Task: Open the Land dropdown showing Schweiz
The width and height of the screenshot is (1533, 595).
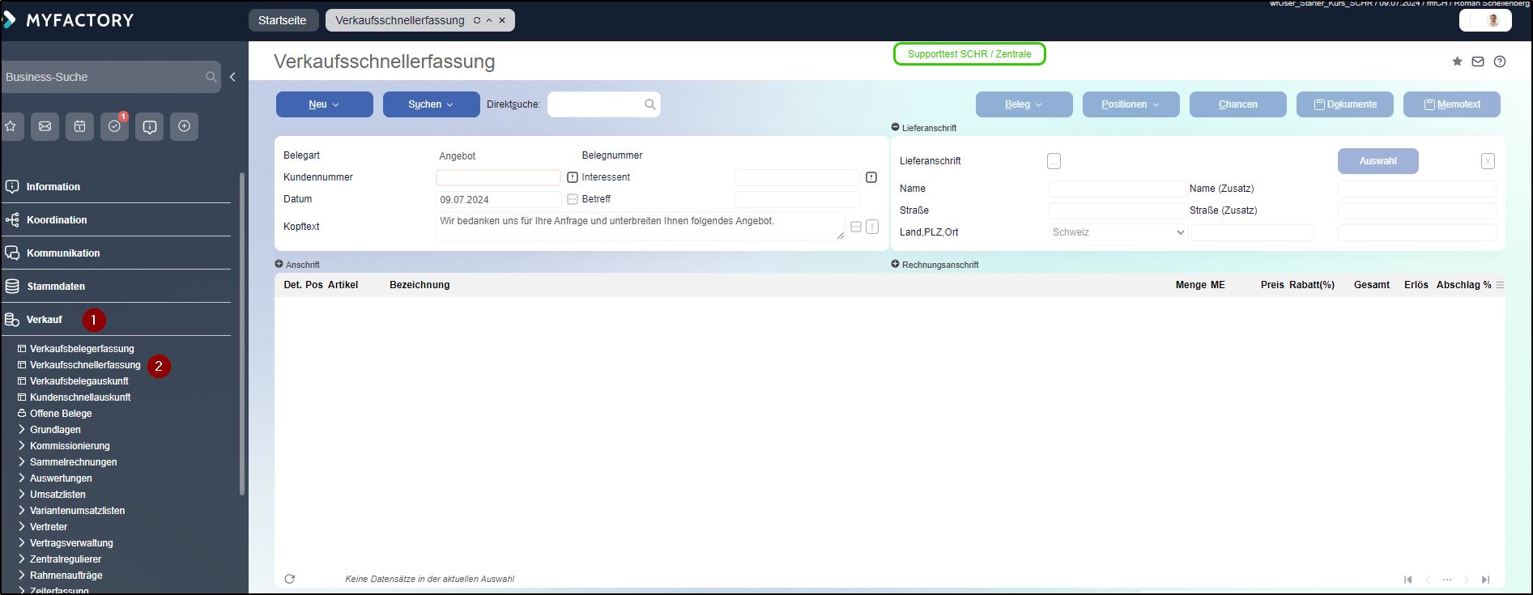Action: coord(1118,232)
